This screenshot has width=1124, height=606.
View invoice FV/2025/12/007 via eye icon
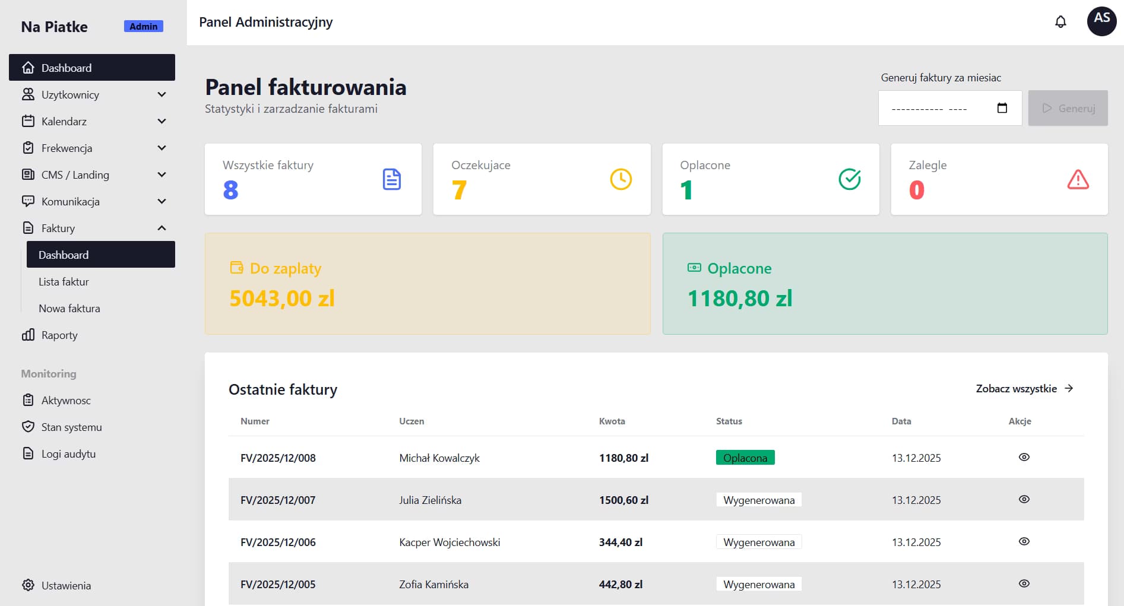tap(1024, 499)
